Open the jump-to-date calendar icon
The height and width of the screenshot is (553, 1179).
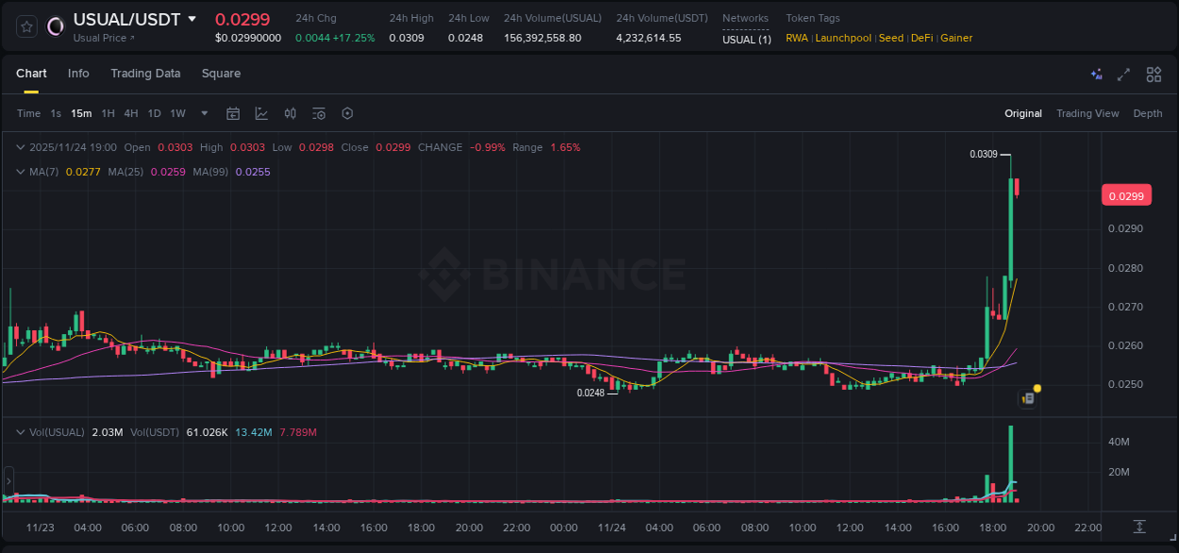[233, 113]
